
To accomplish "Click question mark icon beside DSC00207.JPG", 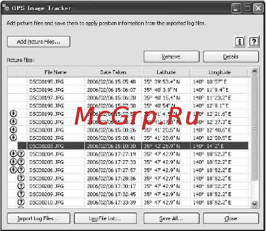I will [21, 178].
